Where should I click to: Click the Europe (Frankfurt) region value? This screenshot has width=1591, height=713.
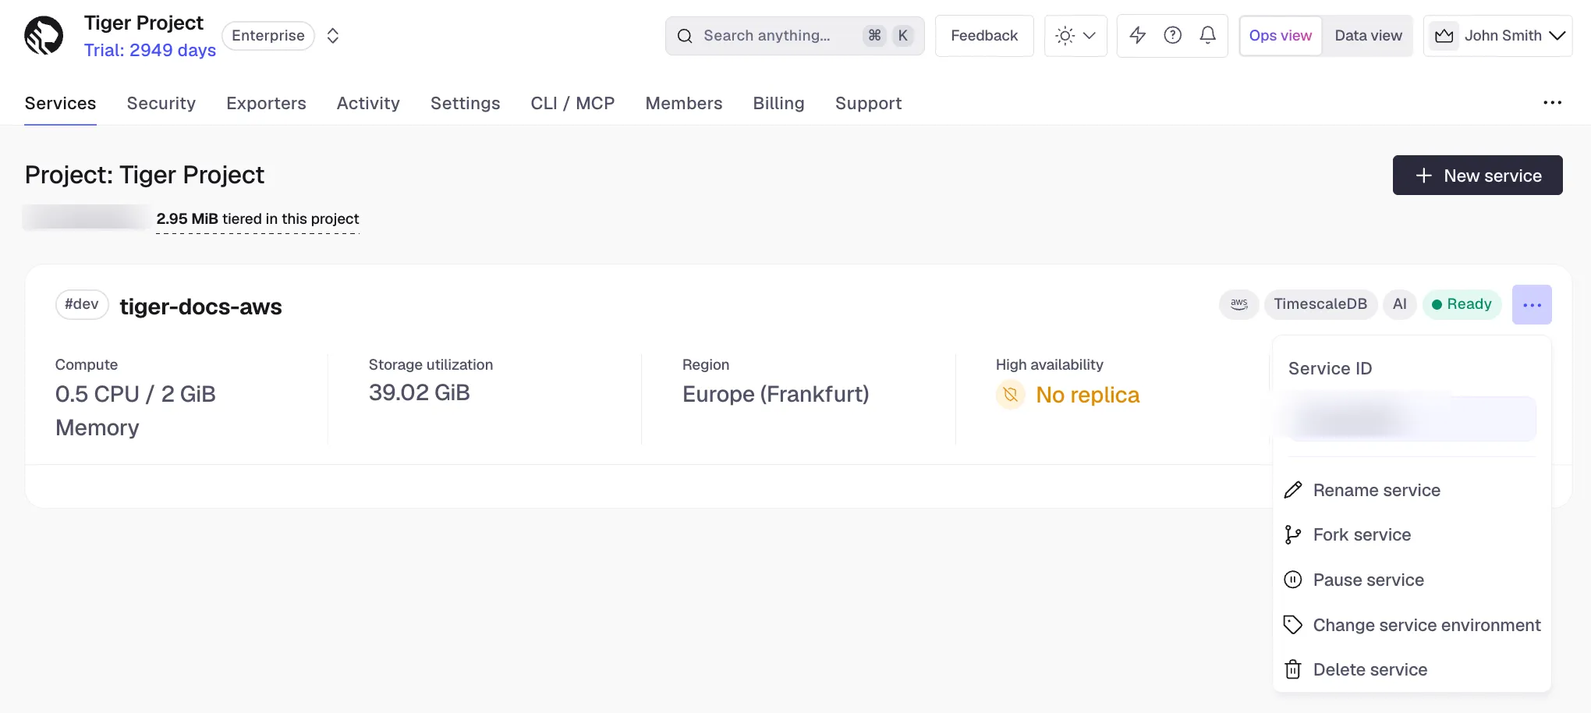tap(775, 394)
